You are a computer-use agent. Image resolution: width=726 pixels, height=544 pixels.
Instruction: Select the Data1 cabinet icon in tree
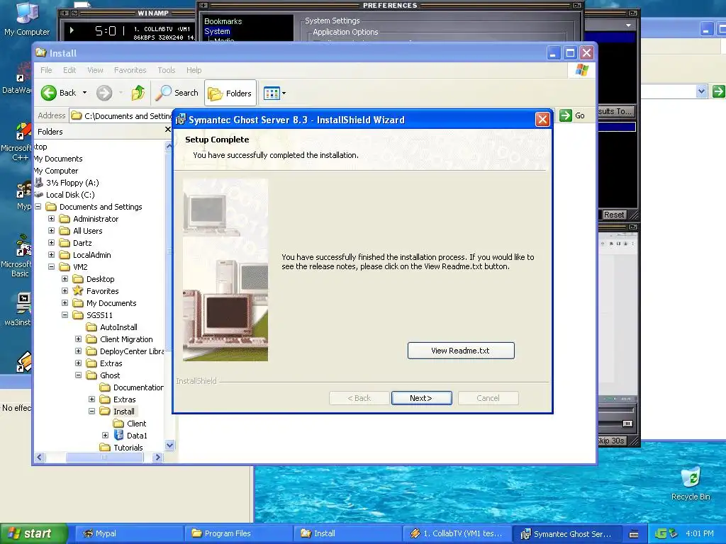(x=118, y=436)
